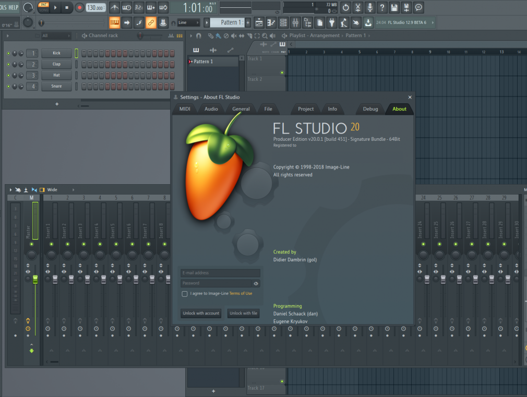Screen dimensions: 527x397
Task: Open the Project settings tab
Action: [x=306, y=109]
